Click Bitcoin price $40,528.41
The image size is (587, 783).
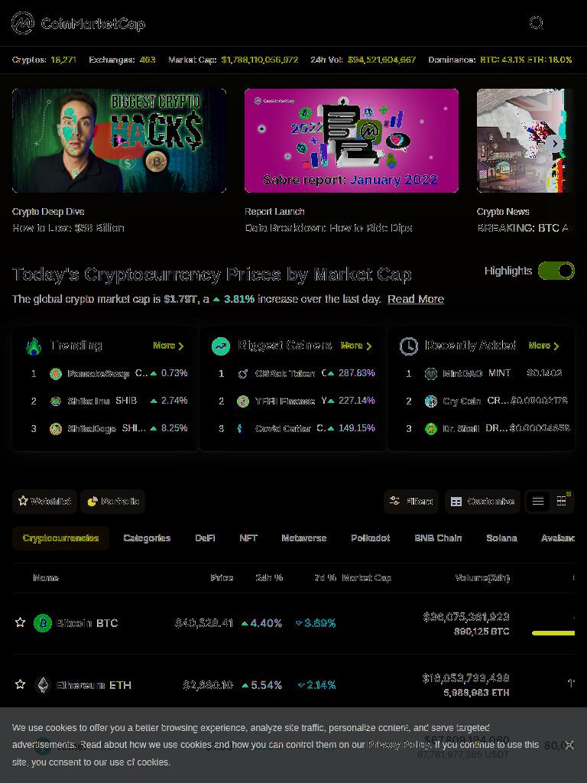click(203, 623)
